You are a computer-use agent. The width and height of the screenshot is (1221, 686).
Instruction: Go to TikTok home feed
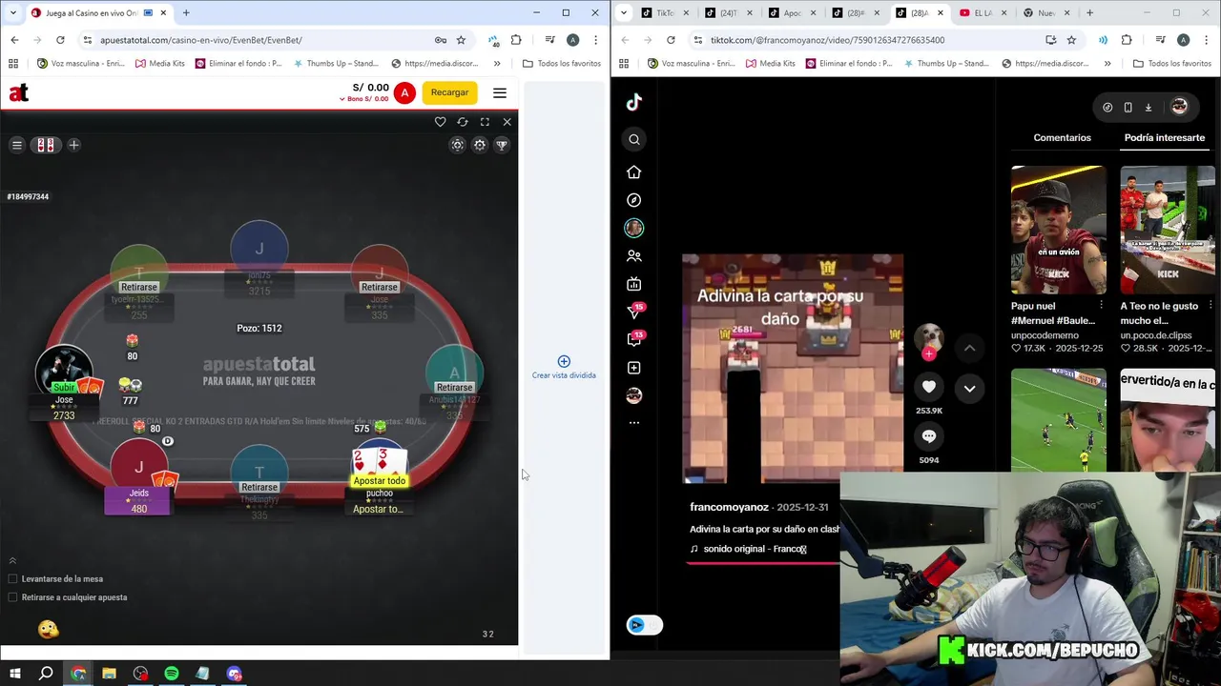pos(634,172)
